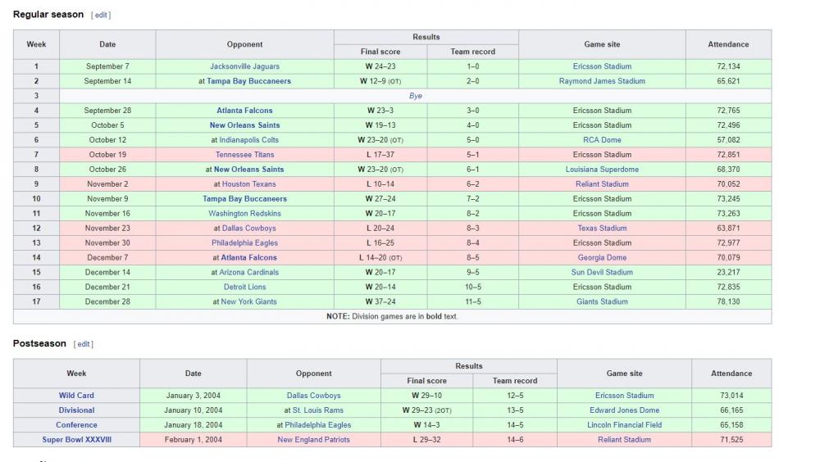This screenshot has width=820, height=462.
Task: Open the Texas Stadium link
Action: tap(602, 229)
